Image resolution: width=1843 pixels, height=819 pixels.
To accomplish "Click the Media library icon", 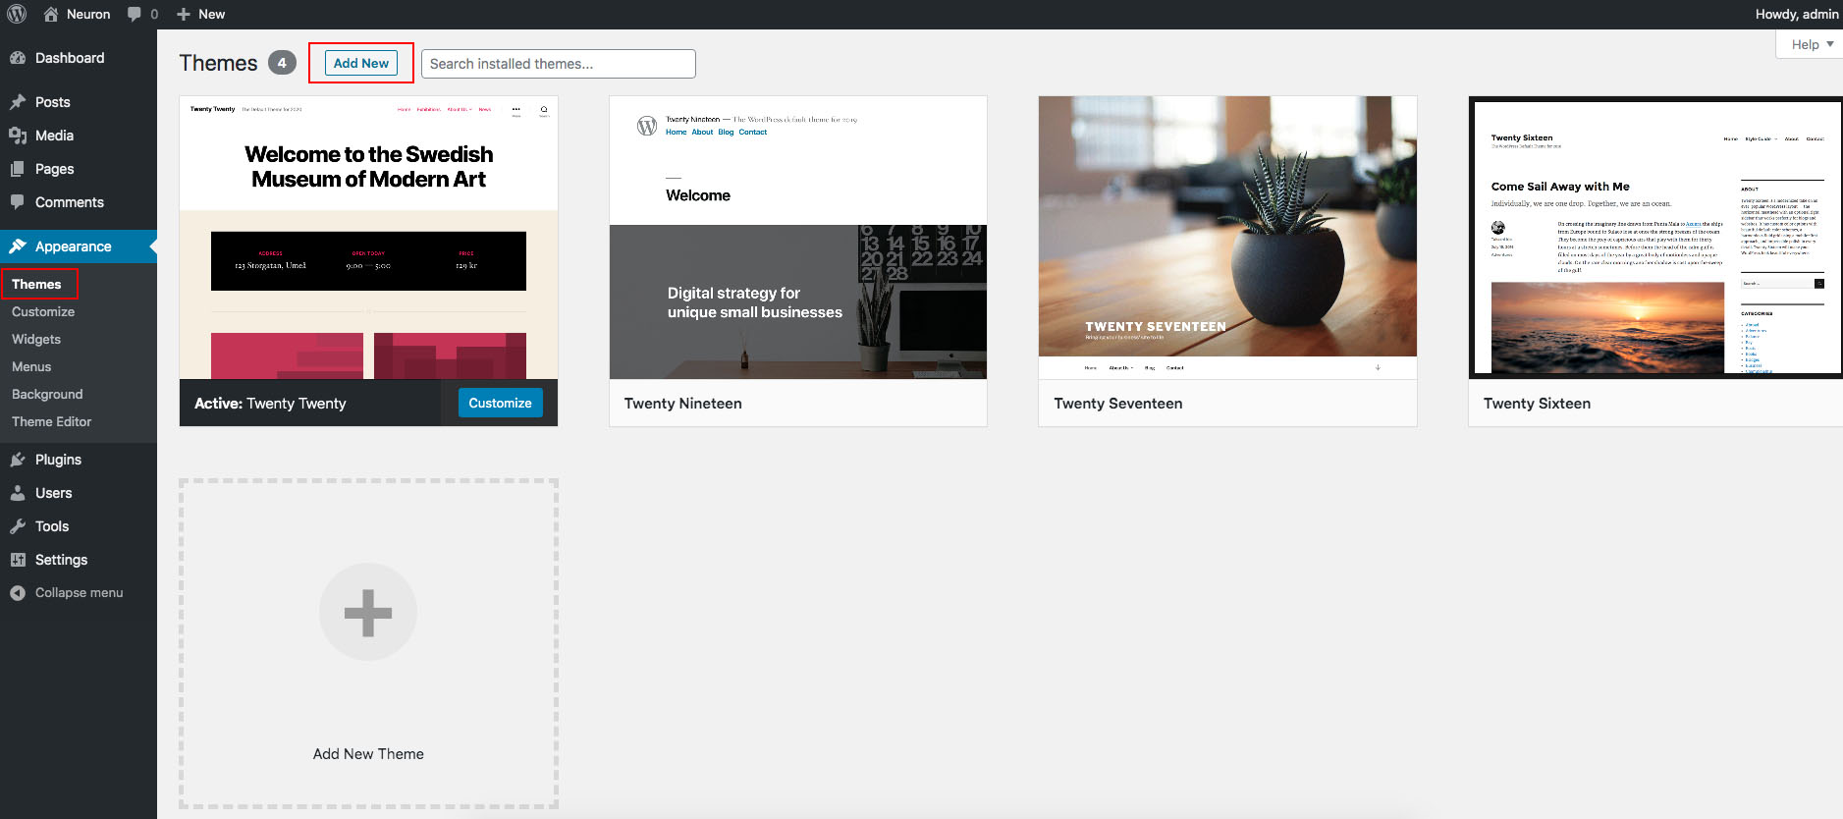I will 18,136.
